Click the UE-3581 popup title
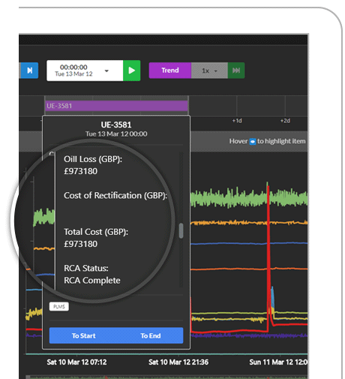The width and height of the screenshot is (345, 379). pyautogui.click(x=116, y=125)
